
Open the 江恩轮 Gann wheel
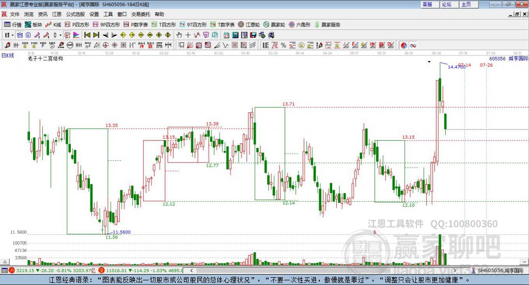(x=249, y=25)
